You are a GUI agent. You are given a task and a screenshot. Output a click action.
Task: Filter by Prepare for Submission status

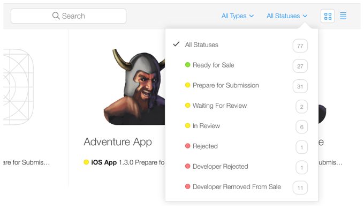(241, 85)
